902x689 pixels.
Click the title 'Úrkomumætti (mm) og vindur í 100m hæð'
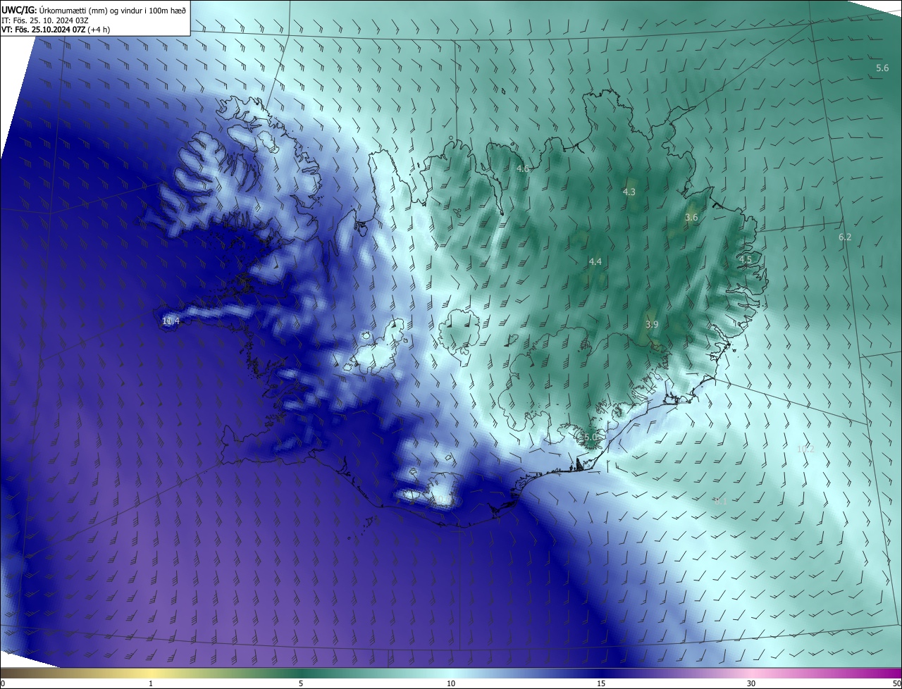(x=113, y=9)
